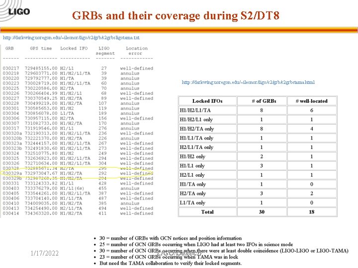Viewport: 358px width, 268px height.
Task: Click bullet about TAMA was in lock
Action: pos(169,257)
